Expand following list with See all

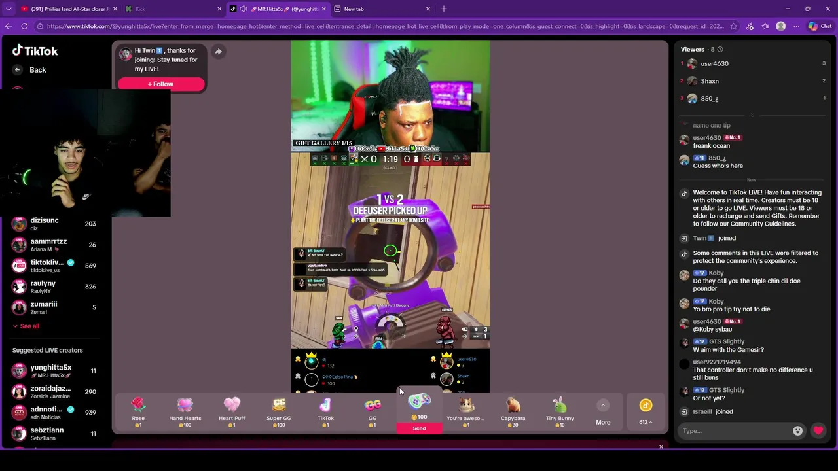(26, 326)
